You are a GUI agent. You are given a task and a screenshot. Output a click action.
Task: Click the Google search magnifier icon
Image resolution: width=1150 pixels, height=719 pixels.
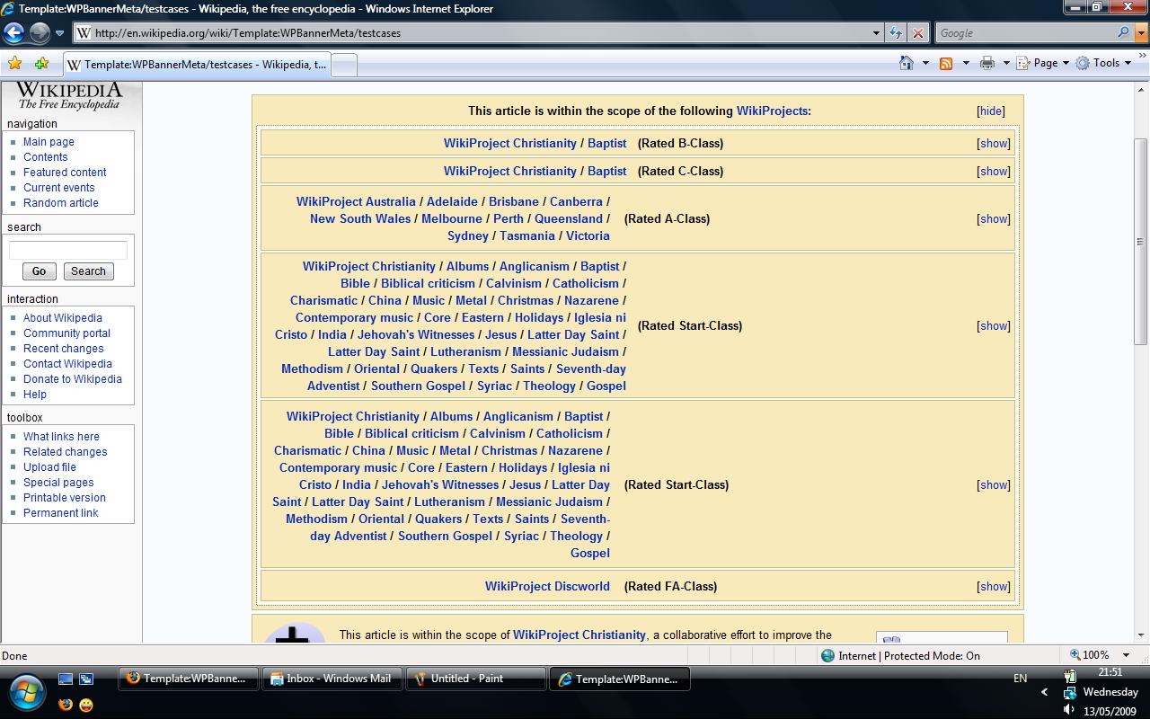pyautogui.click(x=1124, y=32)
